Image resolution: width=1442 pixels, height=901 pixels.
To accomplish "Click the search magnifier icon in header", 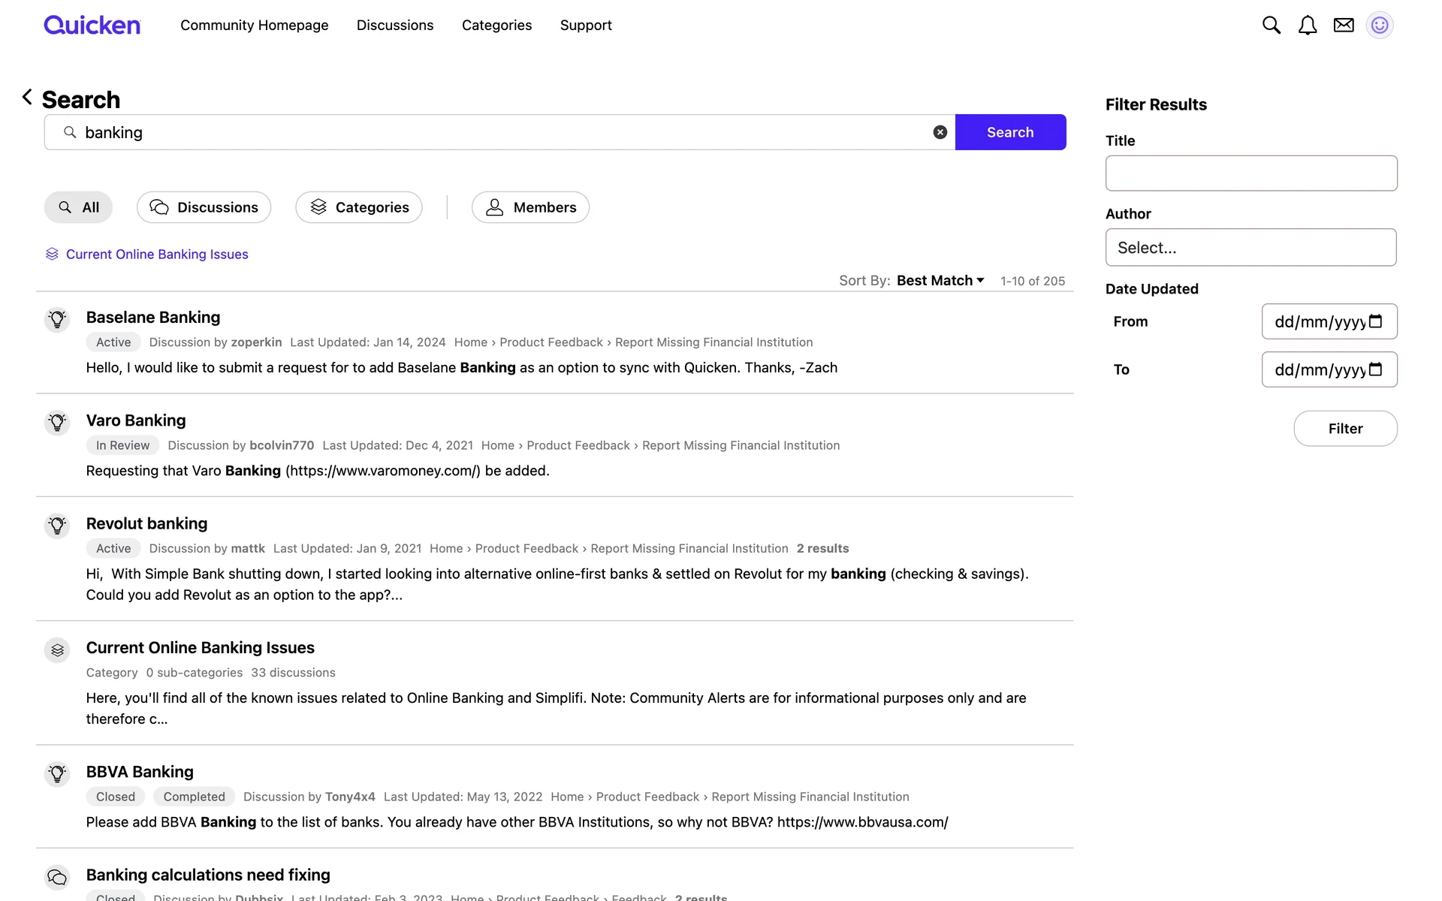I will pos(1271,26).
